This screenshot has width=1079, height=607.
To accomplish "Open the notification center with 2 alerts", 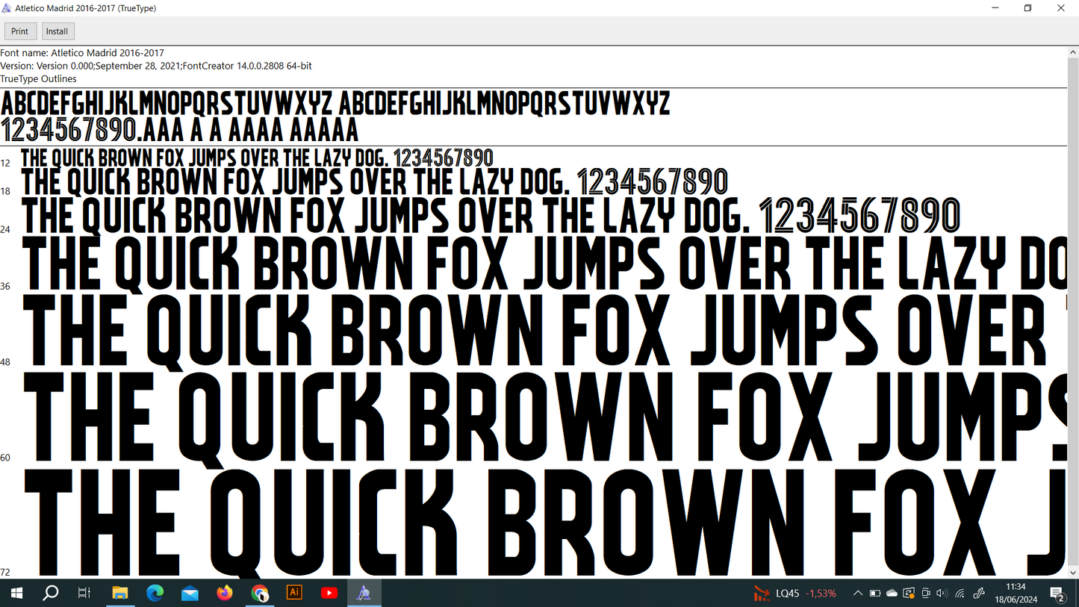I will click(1058, 594).
